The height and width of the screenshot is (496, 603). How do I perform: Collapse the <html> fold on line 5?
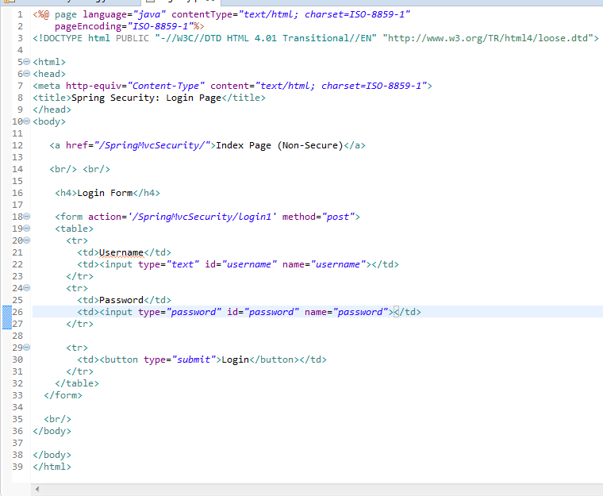tap(26, 62)
